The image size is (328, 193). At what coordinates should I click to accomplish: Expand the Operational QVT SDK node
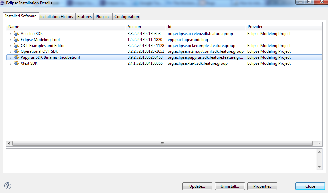click(10, 52)
